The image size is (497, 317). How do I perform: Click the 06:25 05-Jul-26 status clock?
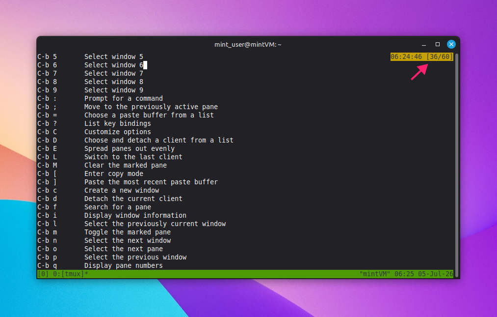[424, 274]
